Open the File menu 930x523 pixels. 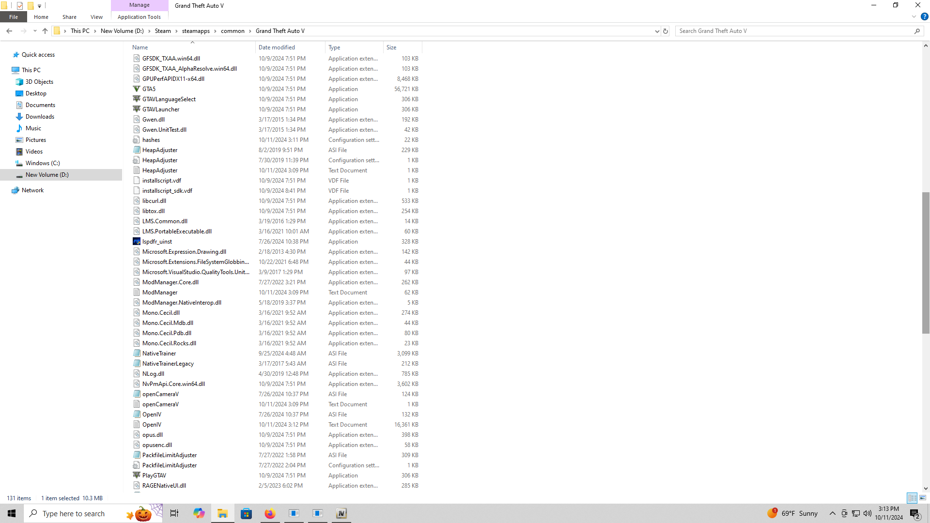point(14,17)
